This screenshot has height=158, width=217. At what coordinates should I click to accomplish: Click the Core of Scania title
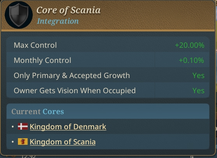pos(68,10)
